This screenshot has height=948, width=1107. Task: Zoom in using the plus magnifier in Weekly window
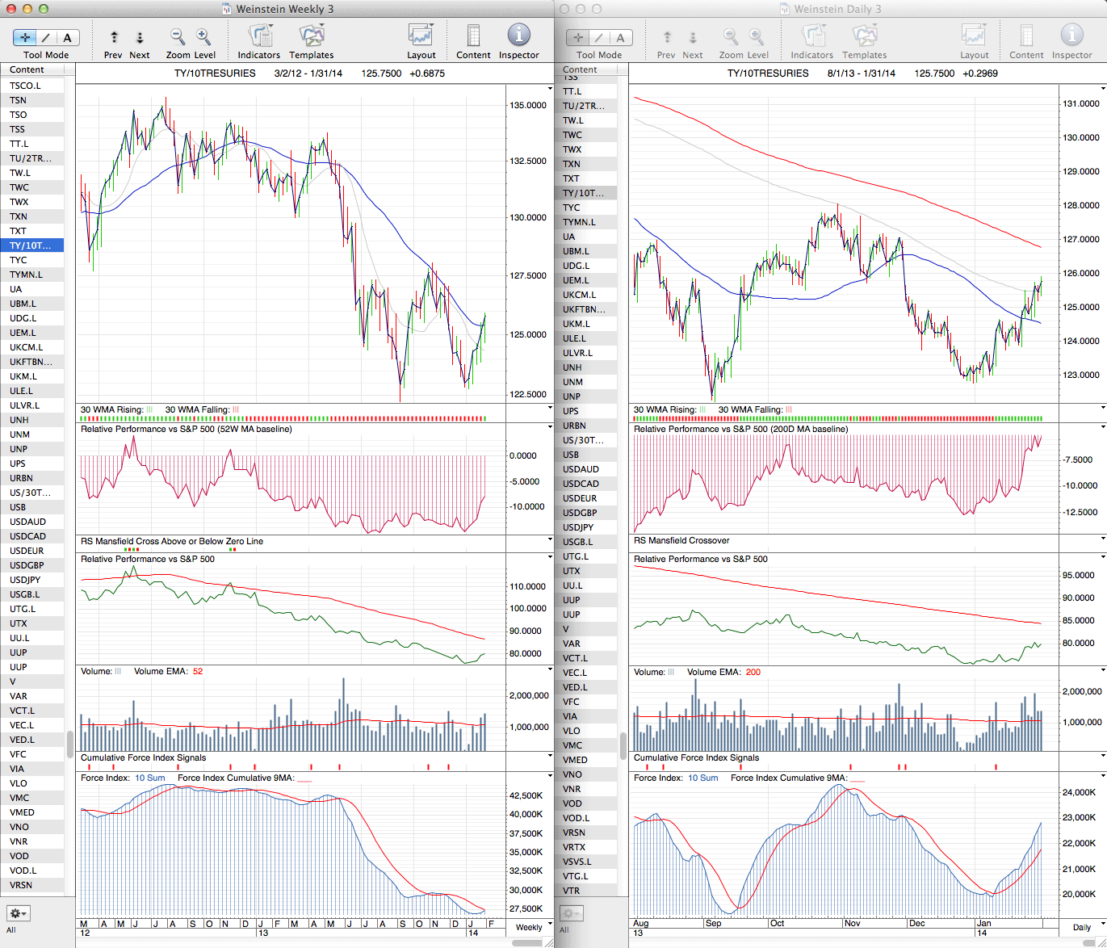203,36
